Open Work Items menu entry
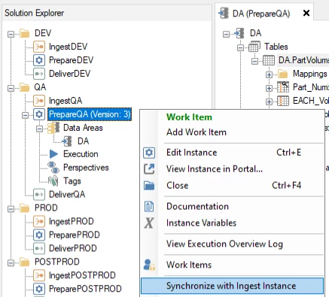This screenshot has width=329, height=297. coord(232,265)
